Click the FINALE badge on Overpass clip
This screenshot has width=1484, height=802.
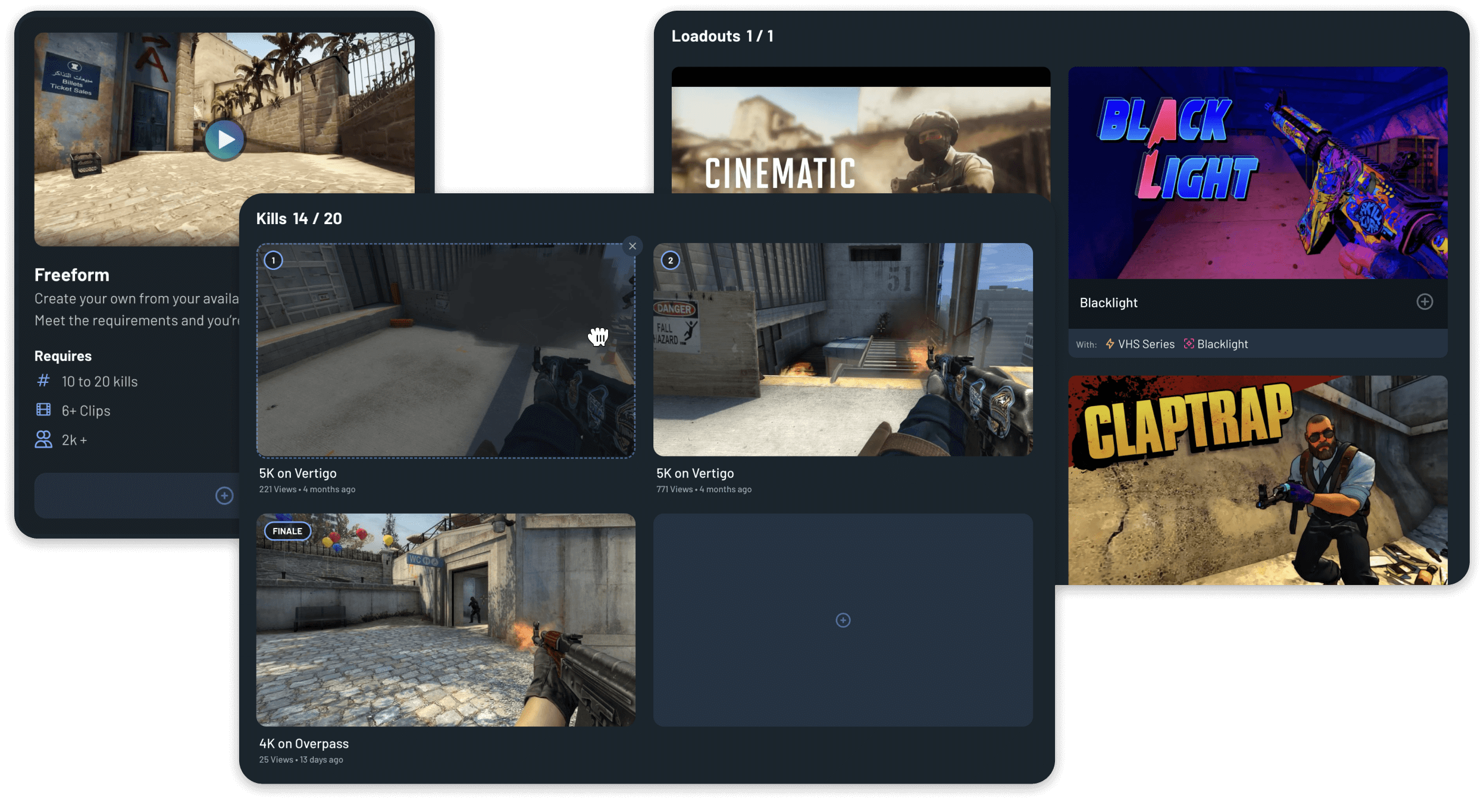pyautogui.click(x=286, y=531)
